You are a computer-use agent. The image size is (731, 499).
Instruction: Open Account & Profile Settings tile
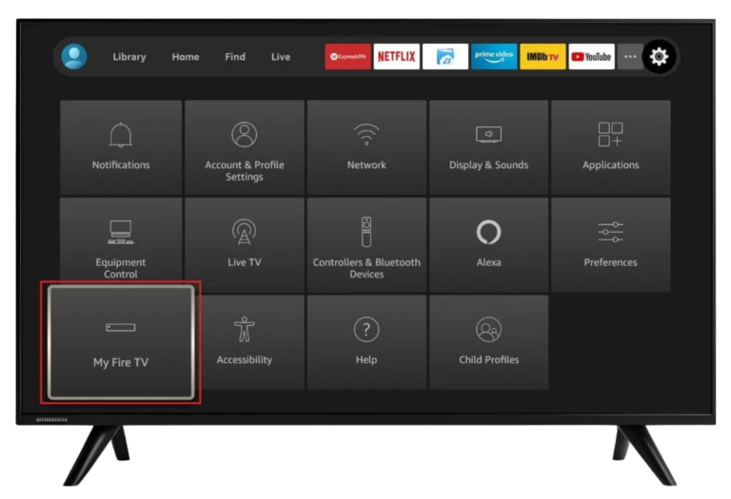point(245,147)
